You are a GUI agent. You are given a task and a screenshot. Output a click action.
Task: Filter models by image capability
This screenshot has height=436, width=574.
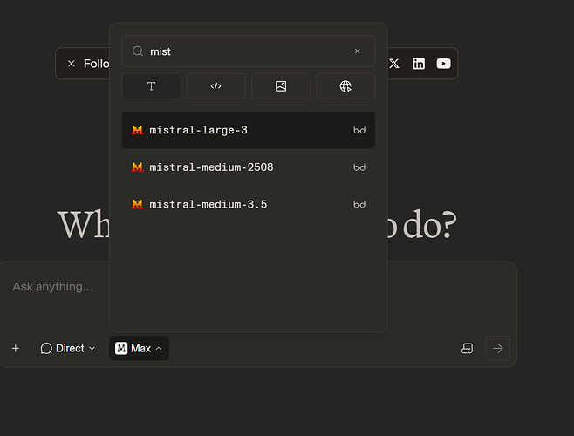[x=281, y=86]
